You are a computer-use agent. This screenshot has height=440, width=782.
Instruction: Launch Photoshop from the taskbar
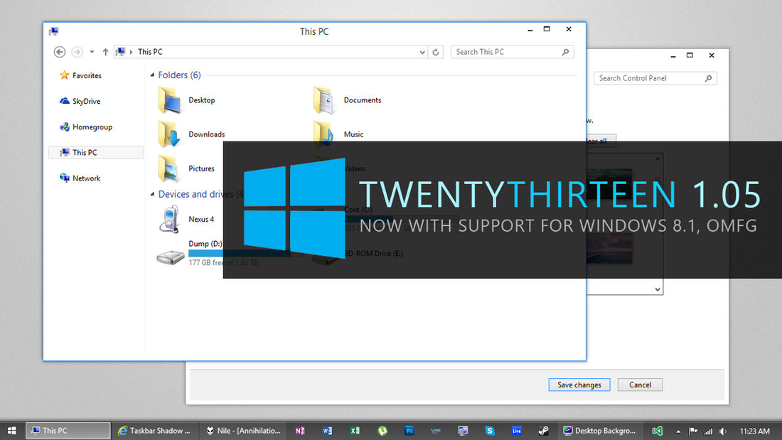point(409,431)
